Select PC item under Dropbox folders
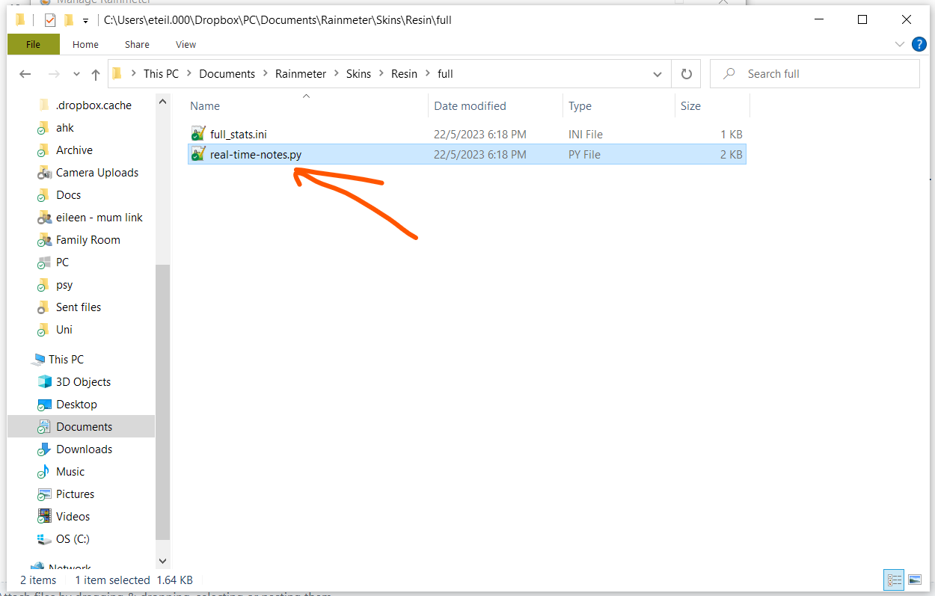Screen dimensions: 935x596 point(62,262)
